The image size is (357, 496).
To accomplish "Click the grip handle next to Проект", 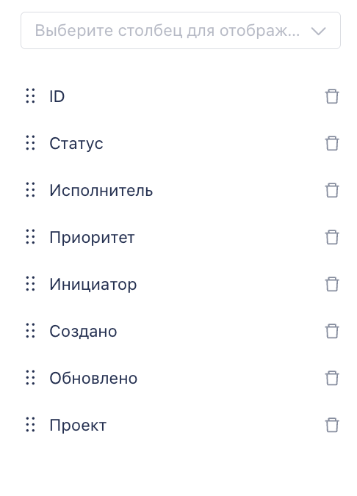I will point(30,424).
